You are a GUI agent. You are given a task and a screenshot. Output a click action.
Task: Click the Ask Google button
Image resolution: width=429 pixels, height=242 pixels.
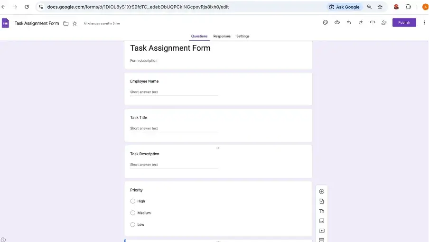pyautogui.click(x=345, y=7)
